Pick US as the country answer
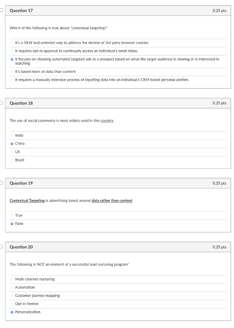 point(12,152)
